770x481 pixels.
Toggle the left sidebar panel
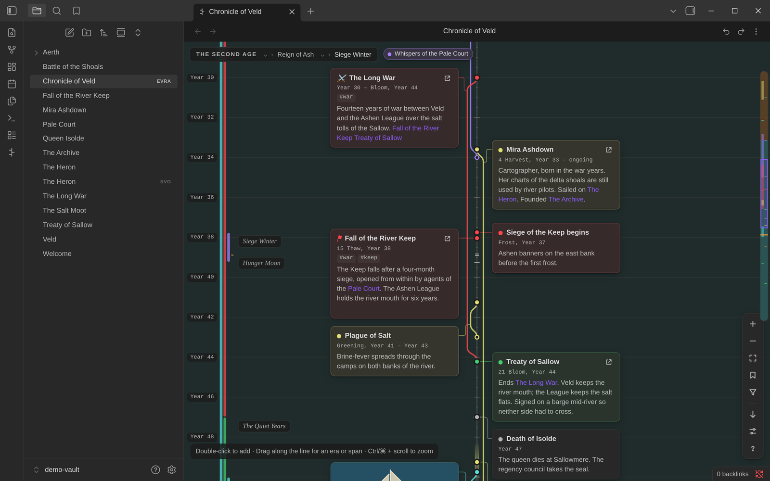pyautogui.click(x=12, y=11)
